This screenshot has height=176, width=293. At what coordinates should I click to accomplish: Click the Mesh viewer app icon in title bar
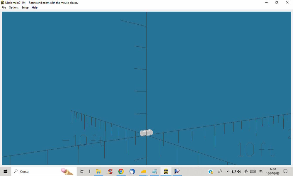pyautogui.click(x=2, y=3)
